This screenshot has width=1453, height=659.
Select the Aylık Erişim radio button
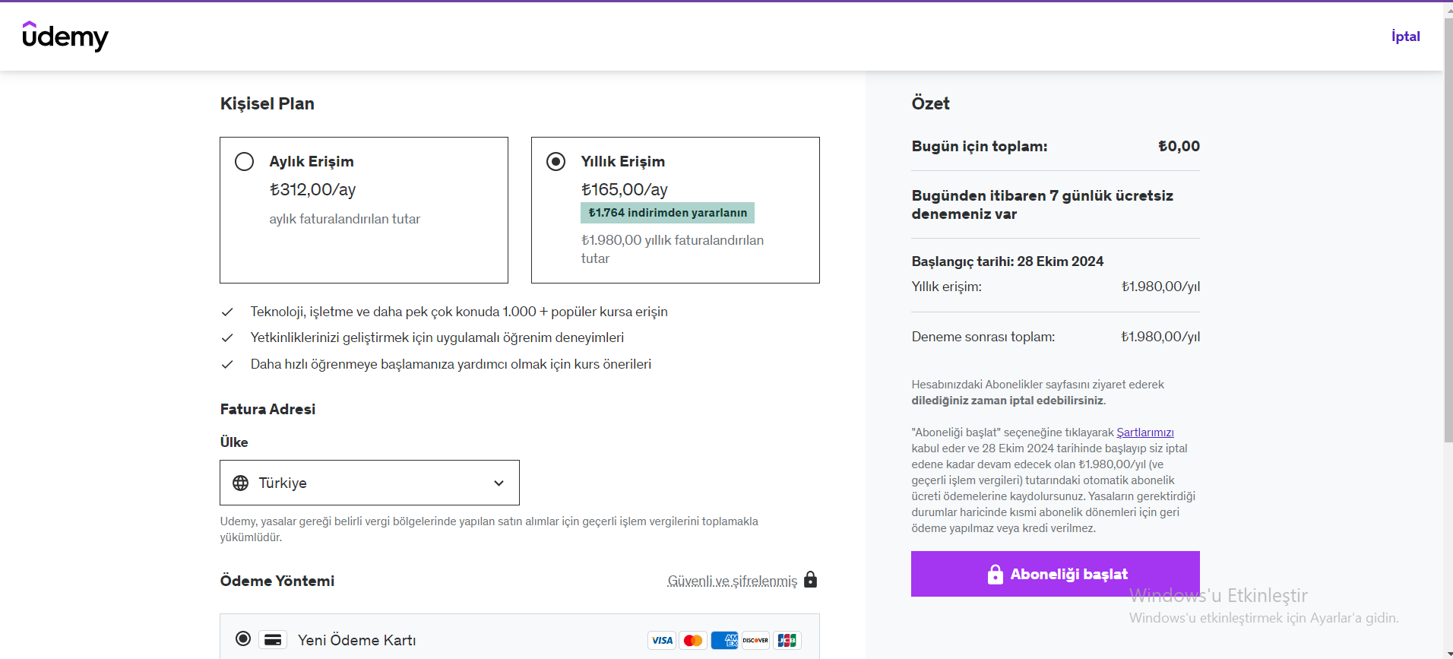pos(245,161)
